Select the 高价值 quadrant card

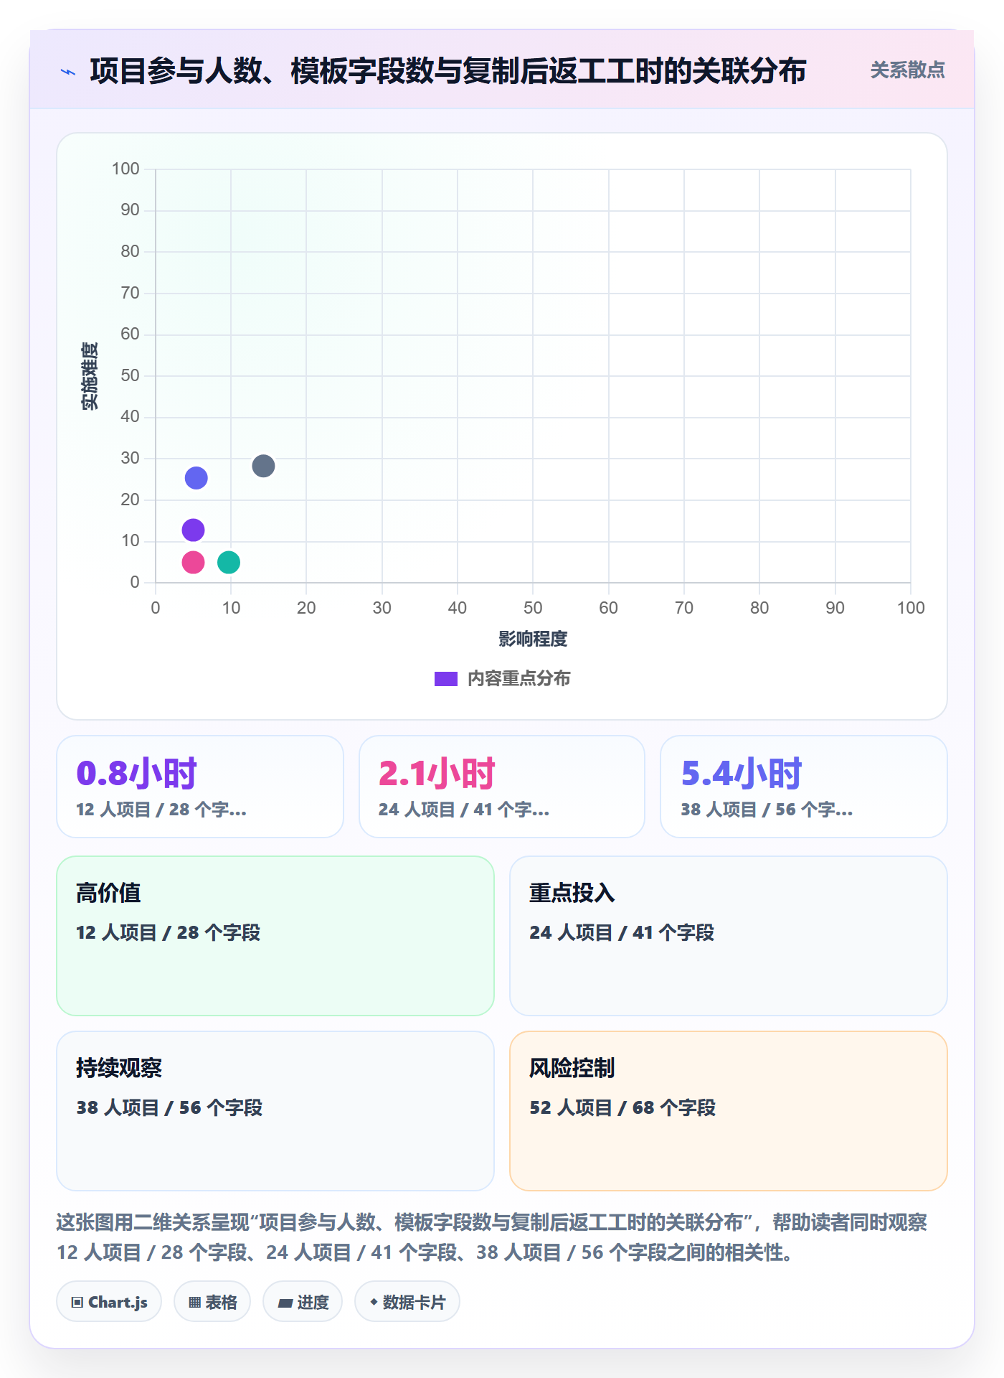(x=275, y=936)
